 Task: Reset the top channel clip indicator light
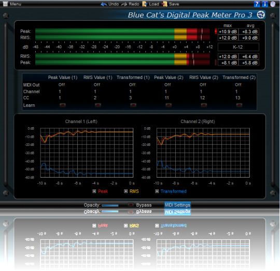216,31
